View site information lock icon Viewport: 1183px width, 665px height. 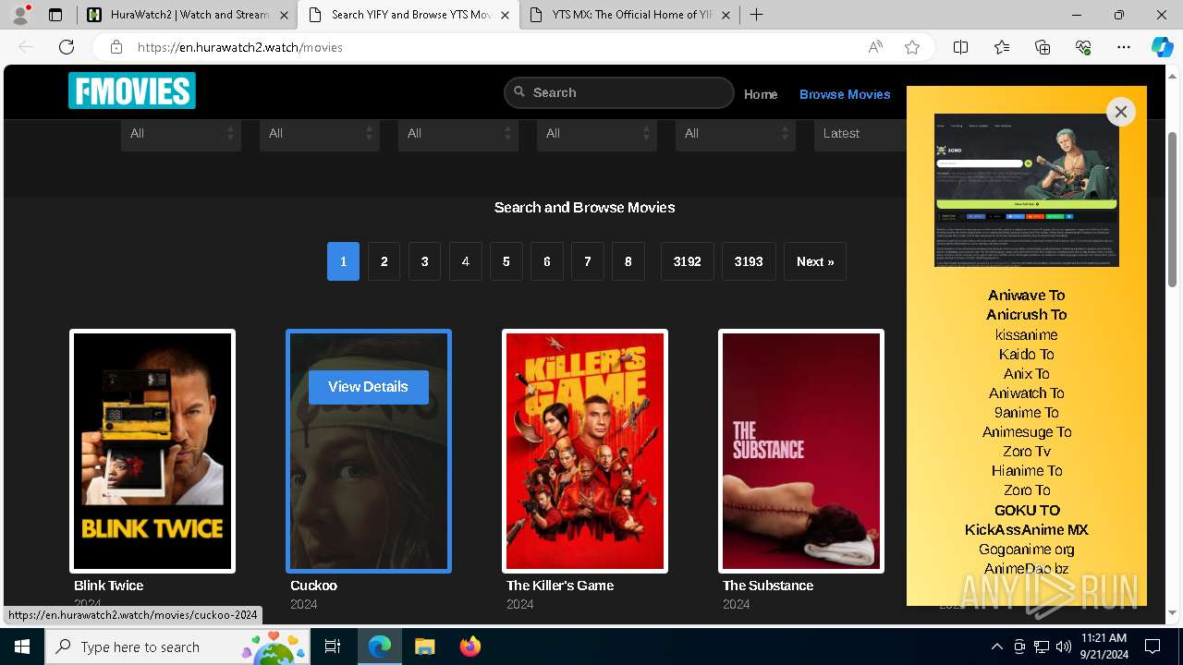[116, 47]
